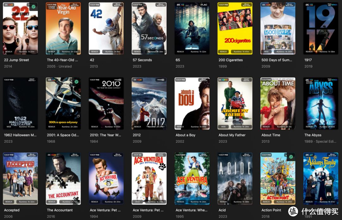The height and width of the screenshot is (220, 342).
Task: Select the 1917 poster
Action: (x=321, y=28)
